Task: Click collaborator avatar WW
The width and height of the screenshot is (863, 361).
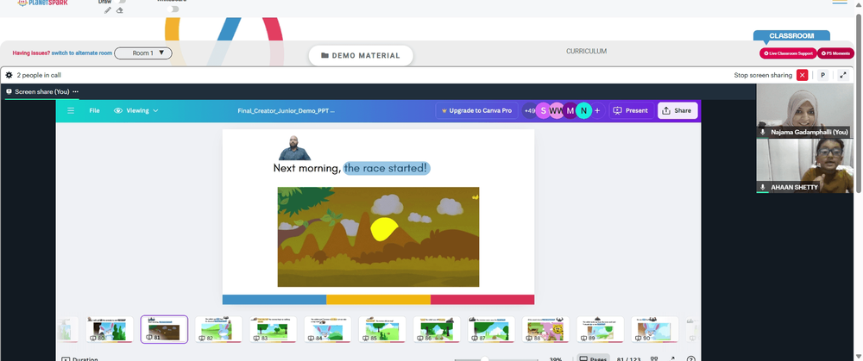Action: 557,110
